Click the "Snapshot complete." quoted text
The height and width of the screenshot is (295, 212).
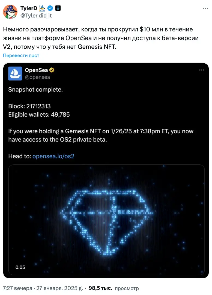[35, 89]
